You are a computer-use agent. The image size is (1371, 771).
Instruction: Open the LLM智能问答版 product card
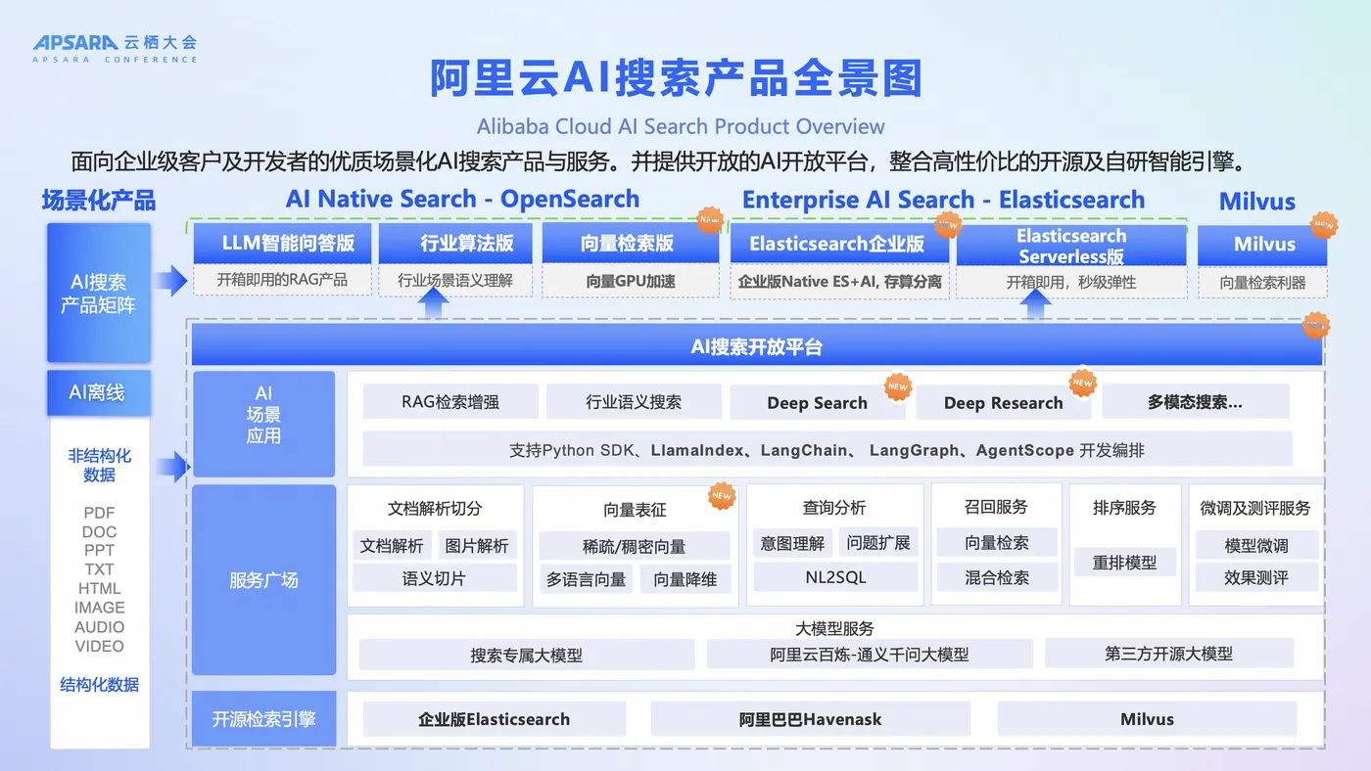point(282,244)
